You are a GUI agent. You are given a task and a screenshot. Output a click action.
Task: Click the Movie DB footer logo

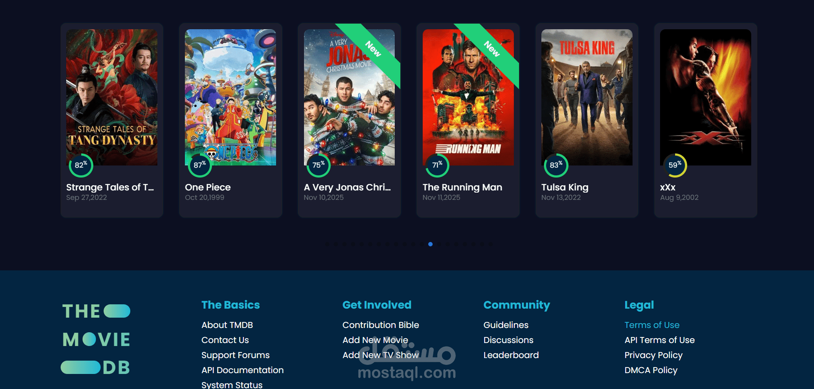(x=96, y=339)
